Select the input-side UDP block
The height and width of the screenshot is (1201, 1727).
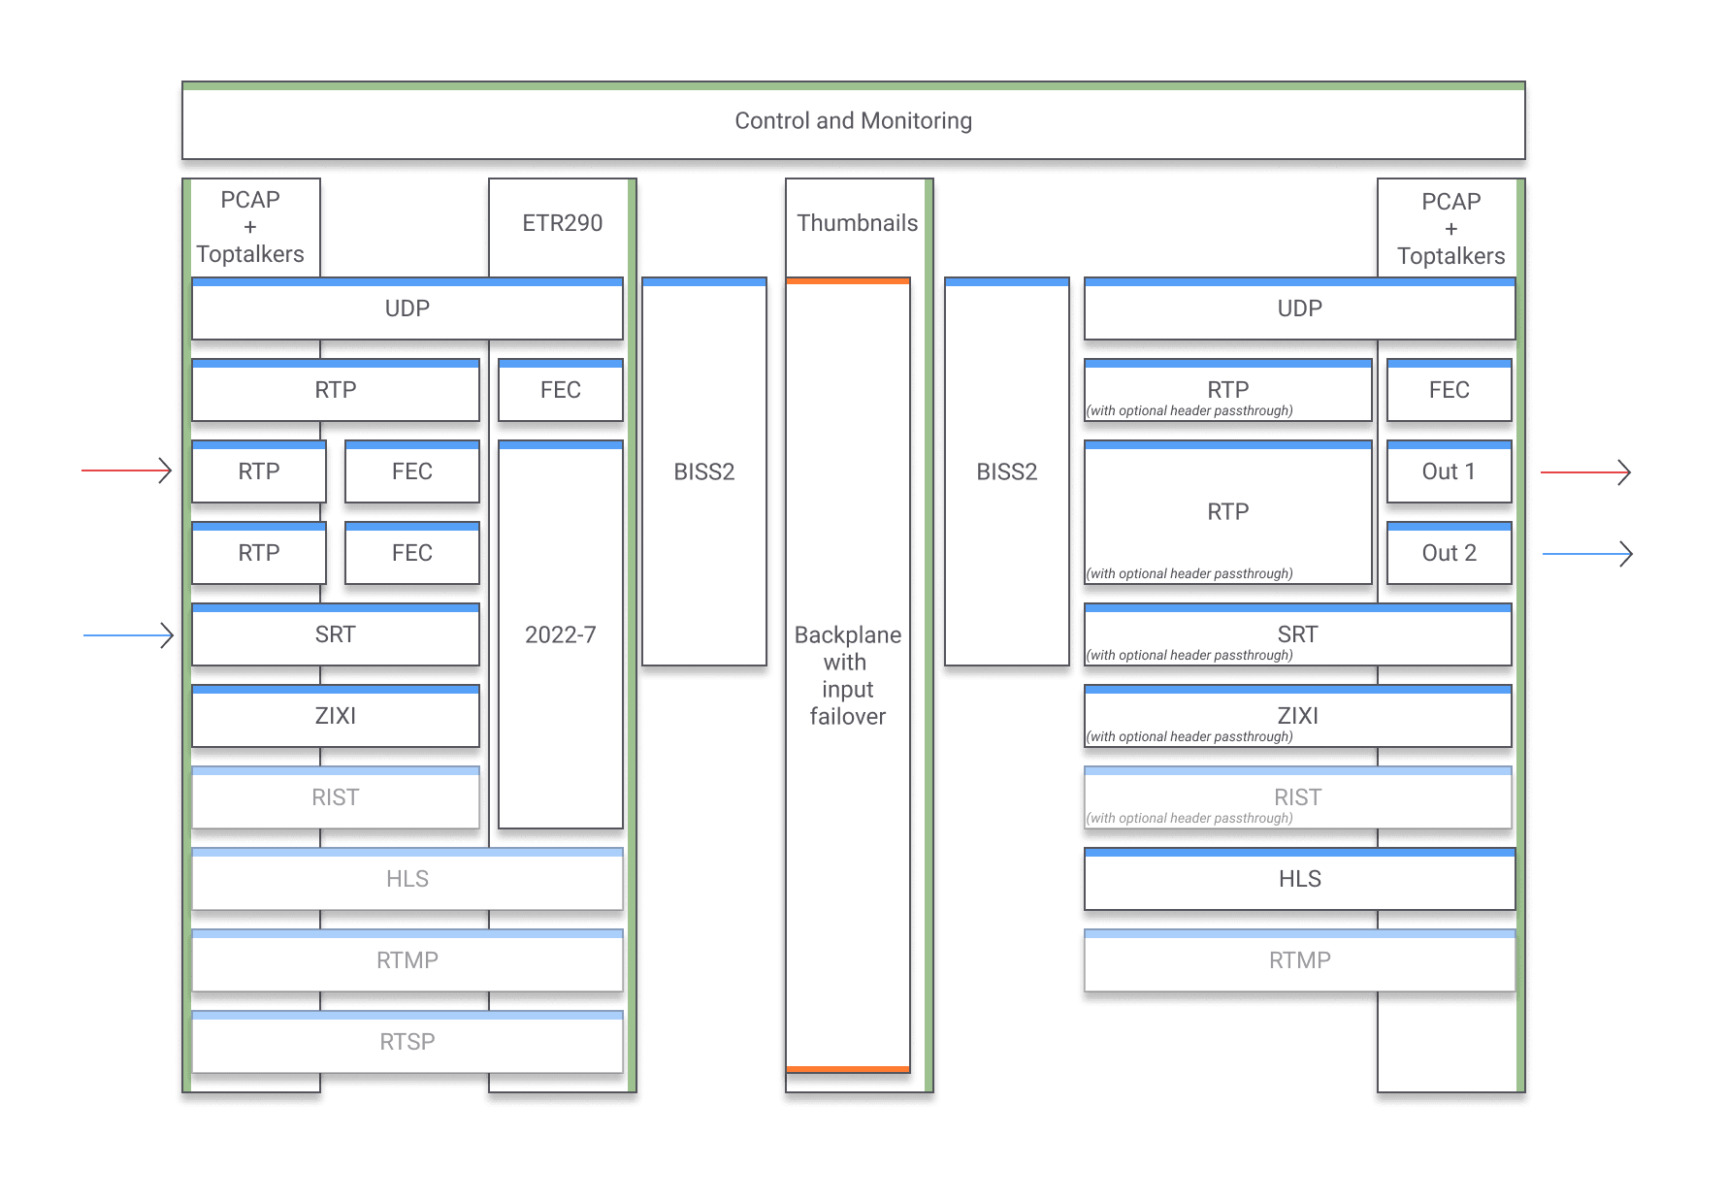pyautogui.click(x=407, y=309)
